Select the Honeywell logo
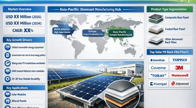196x108 pixels. (180, 75)
